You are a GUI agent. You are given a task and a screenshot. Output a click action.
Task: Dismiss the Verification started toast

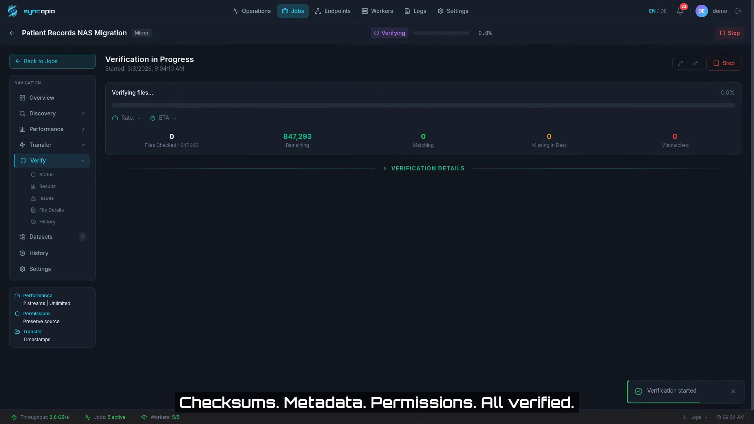pos(733,391)
